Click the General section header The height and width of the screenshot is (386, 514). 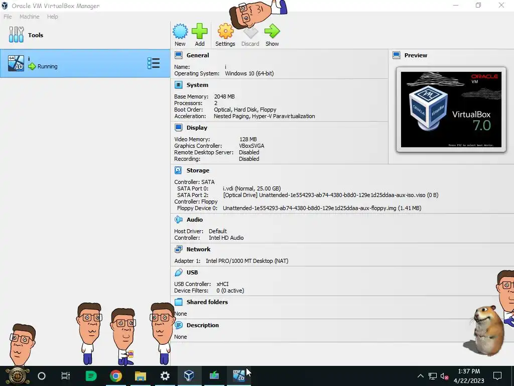(198, 55)
